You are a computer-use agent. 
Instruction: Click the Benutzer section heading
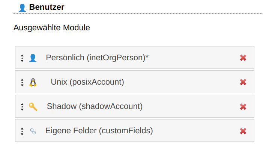47,7
